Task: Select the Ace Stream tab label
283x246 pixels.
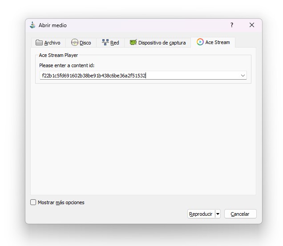Action: [x=218, y=42]
